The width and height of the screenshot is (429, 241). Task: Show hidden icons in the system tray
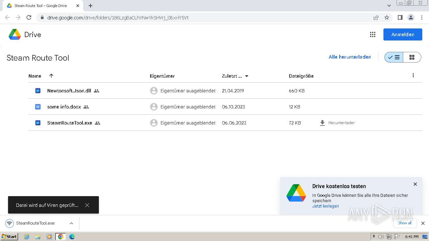coord(374,237)
